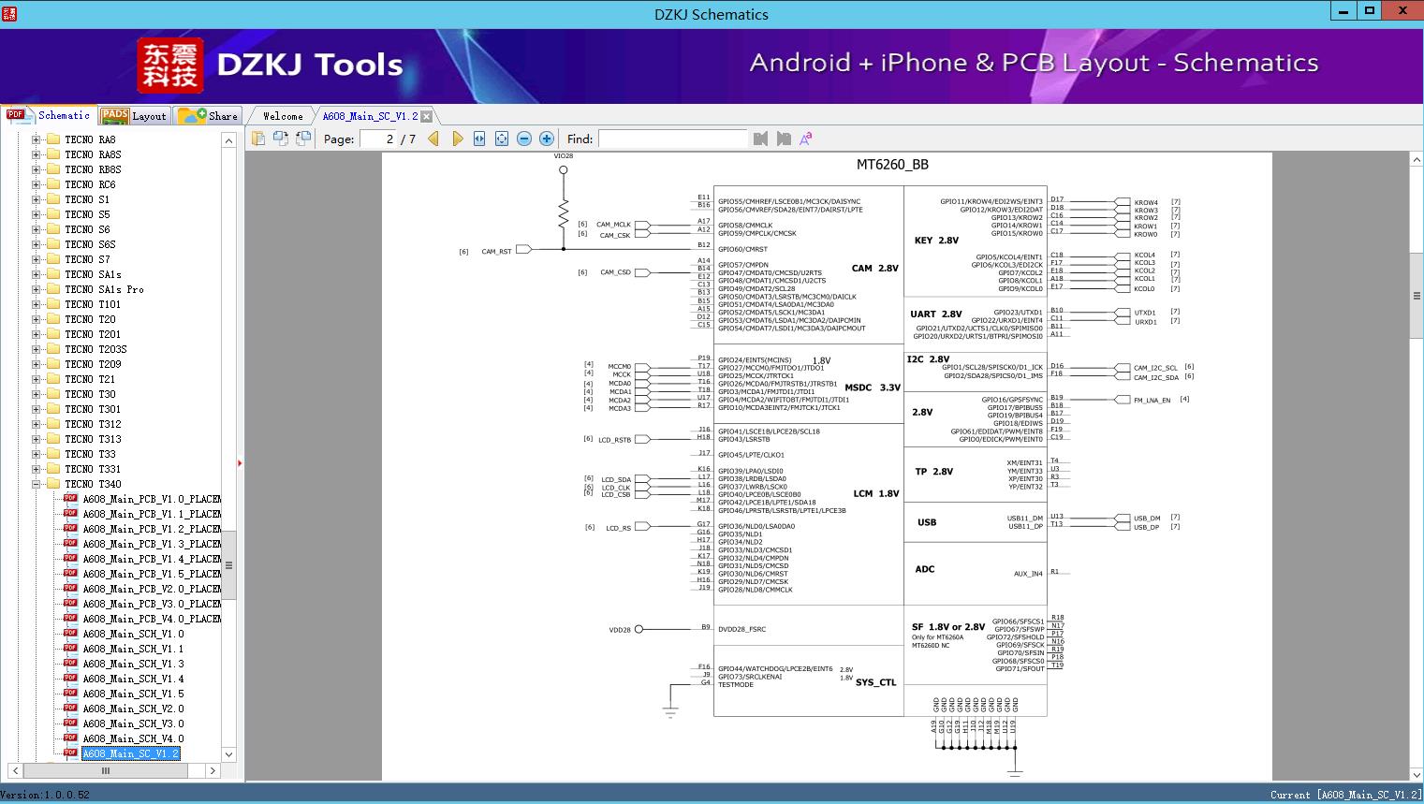1424x804 pixels.
Task: Expand the TECNO T203S folder
Action: pyautogui.click(x=36, y=349)
